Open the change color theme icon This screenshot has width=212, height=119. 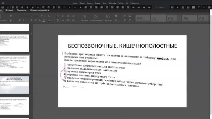(130, 16)
